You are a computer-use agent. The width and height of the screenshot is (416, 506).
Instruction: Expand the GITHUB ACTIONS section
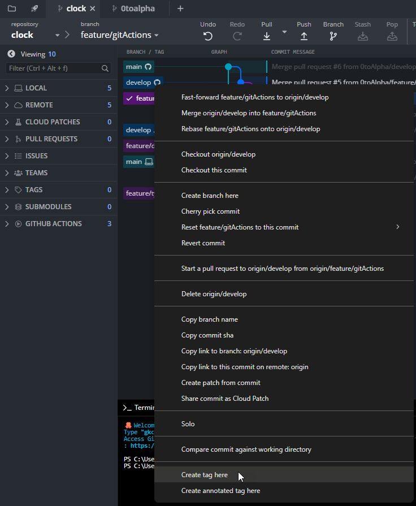[x=7, y=224]
